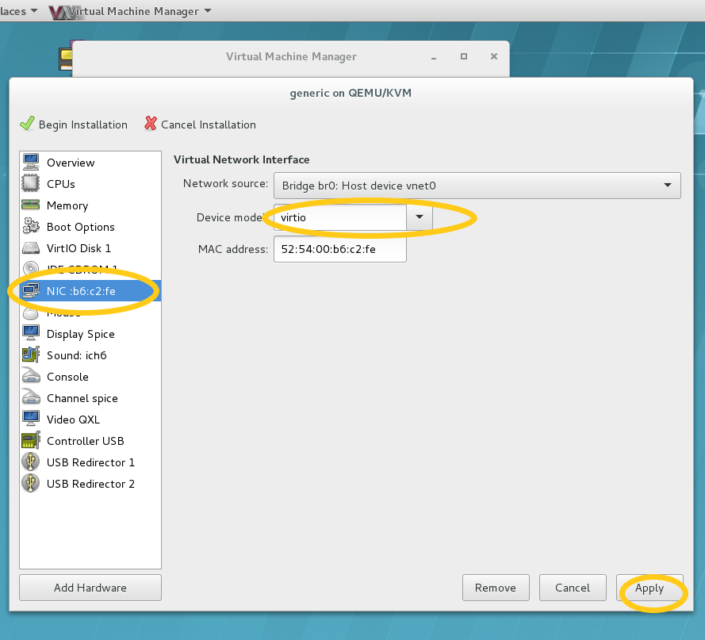
Task: Open the Memory settings entry
Action: (x=90, y=205)
